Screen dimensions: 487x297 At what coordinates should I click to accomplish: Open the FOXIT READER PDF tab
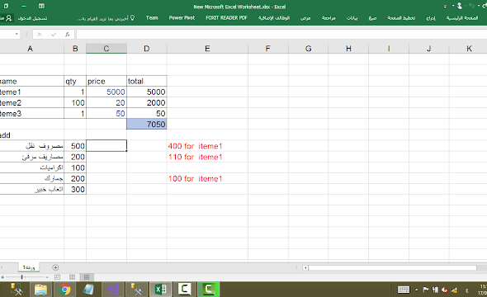226,18
